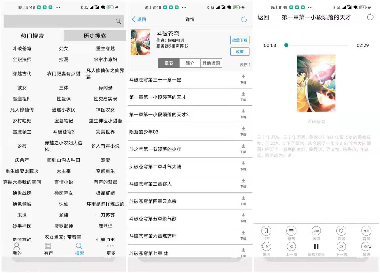Tap the 音量 volume icon
The height and width of the screenshot is (273, 380).
click(366, 231)
